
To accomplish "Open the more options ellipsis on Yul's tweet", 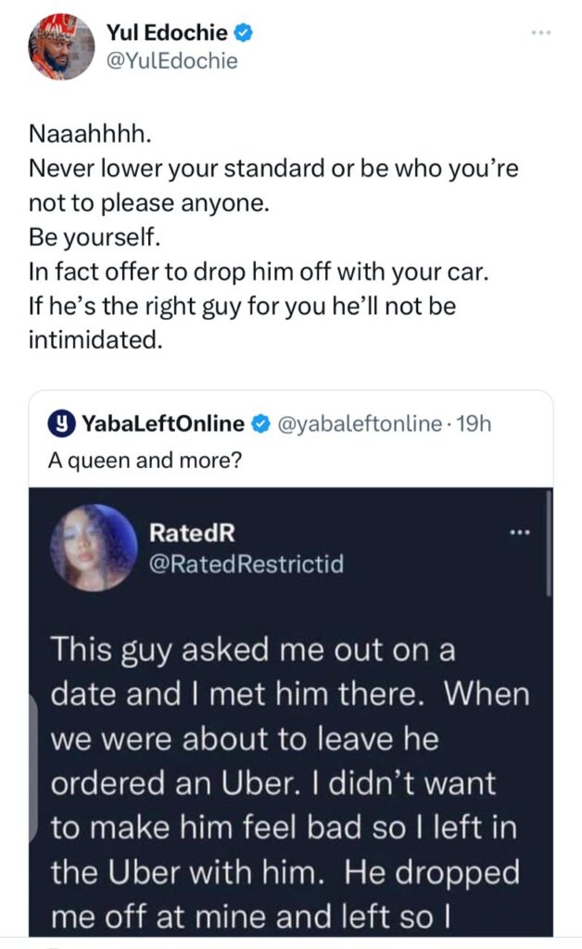I will pos(540,33).
